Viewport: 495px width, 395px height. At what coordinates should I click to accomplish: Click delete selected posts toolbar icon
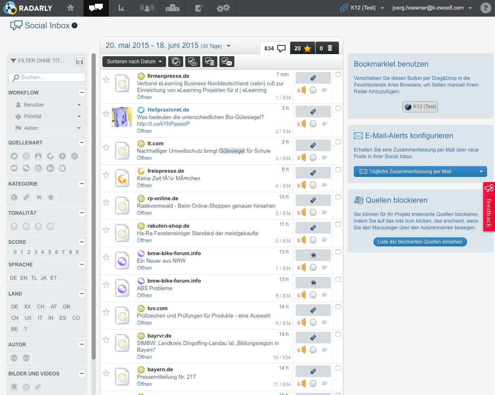(x=210, y=62)
